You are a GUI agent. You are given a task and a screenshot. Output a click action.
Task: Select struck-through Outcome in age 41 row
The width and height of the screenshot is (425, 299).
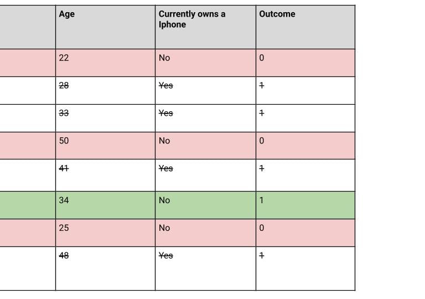click(x=305, y=176)
